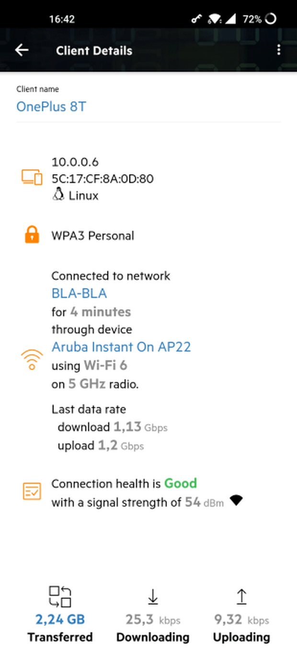Tap the orange devices icon
Screen dimensions: 297x660
pyautogui.click(x=32, y=177)
